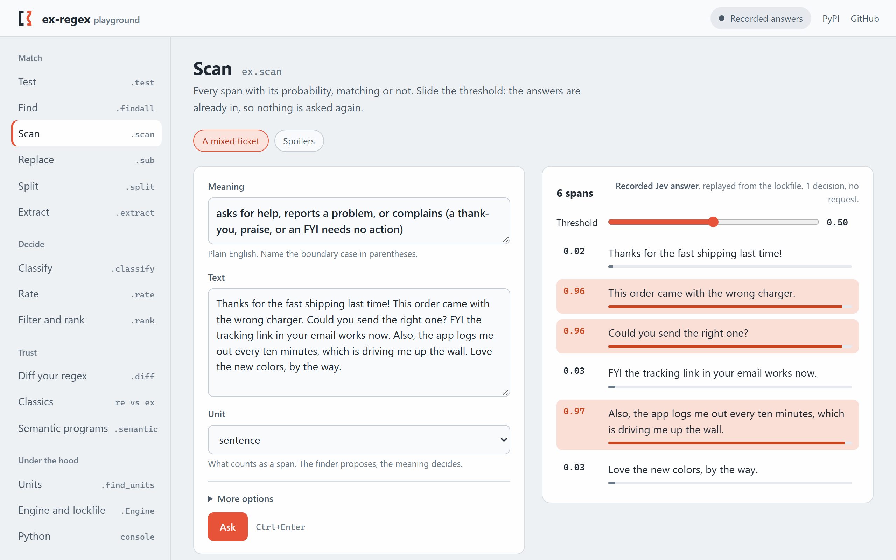Click the Meaning field resize handle

(506, 240)
